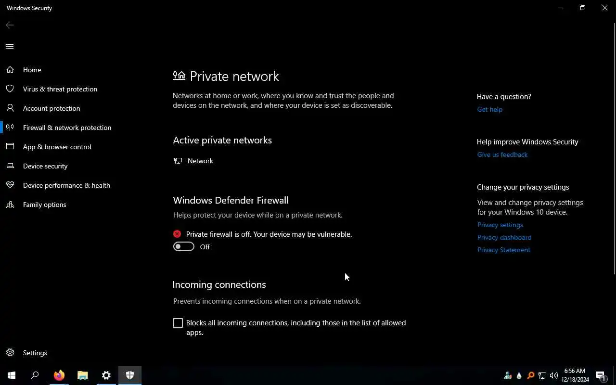
Task: Click the Get help link
Action: (x=489, y=109)
